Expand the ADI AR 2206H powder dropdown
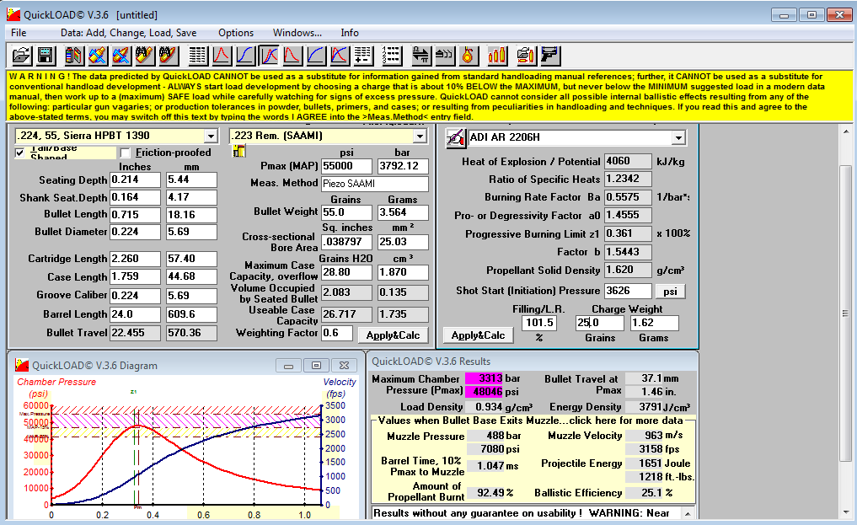The image size is (857, 525). tap(678, 137)
